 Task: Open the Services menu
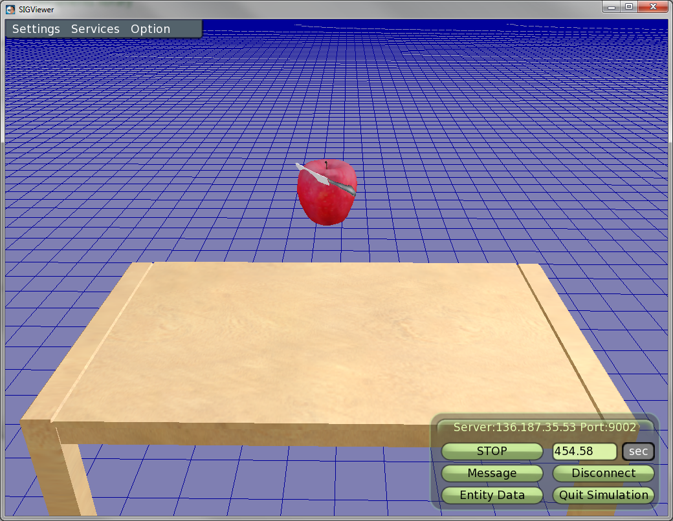[95, 29]
